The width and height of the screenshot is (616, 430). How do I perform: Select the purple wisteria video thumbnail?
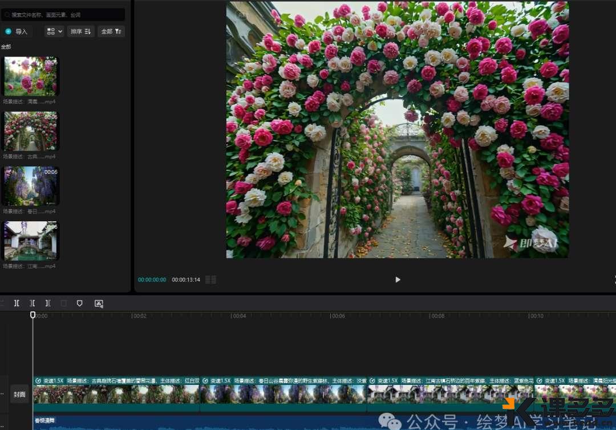pos(30,186)
